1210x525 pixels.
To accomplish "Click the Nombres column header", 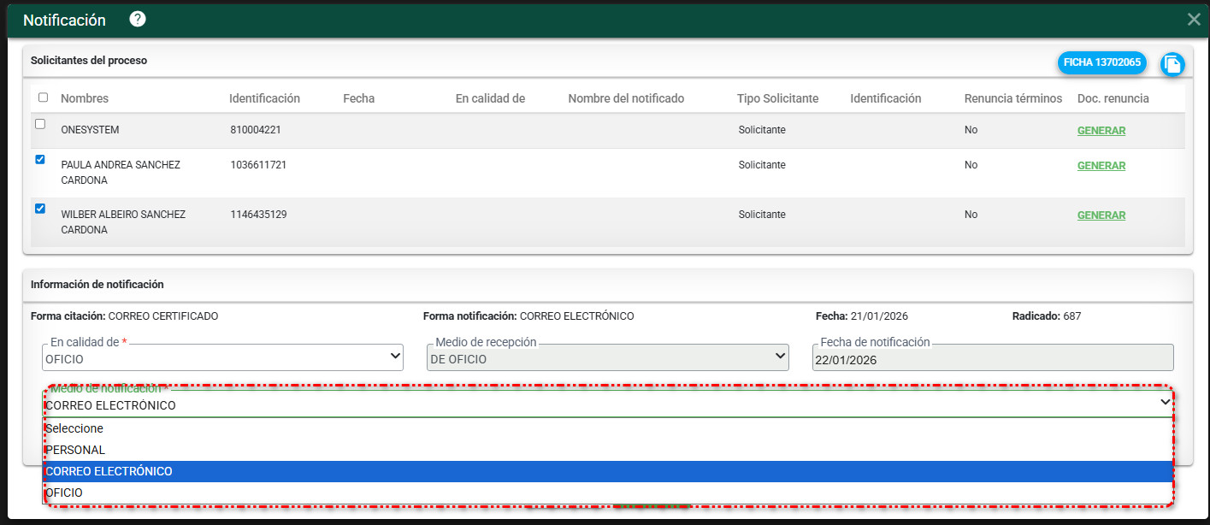I will click(85, 98).
